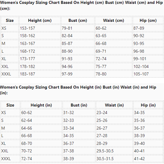Image resolution: width=164 pixels, height=164 pixels.
Task: Select the 30.5-31.5 waist cell
Action: click(114, 159)
